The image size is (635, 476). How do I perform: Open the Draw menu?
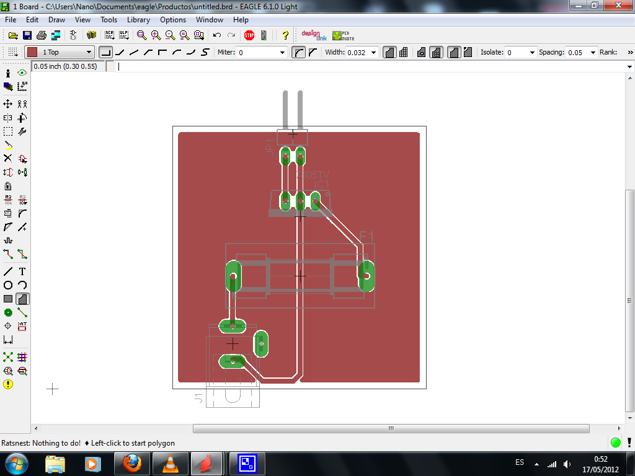coord(56,20)
